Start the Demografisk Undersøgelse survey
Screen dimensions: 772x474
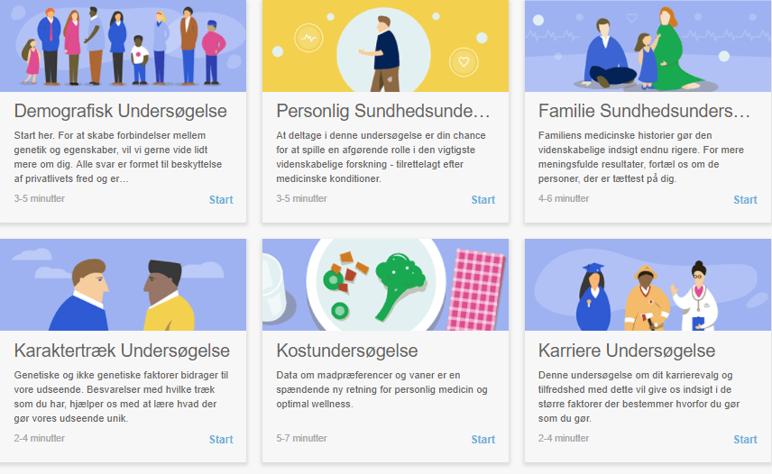coord(221,200)
